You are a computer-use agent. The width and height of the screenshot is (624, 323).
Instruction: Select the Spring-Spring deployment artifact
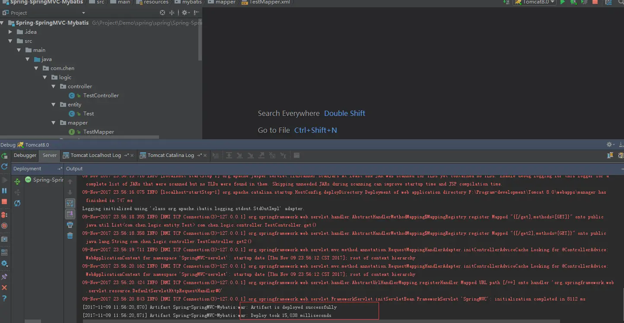coord(44,180)
